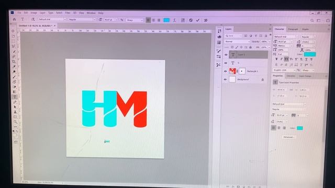Click the Color swatch in Properties panel
This screenshot has width=335, height=188.
pyautogui.click(x=300, y=128)
